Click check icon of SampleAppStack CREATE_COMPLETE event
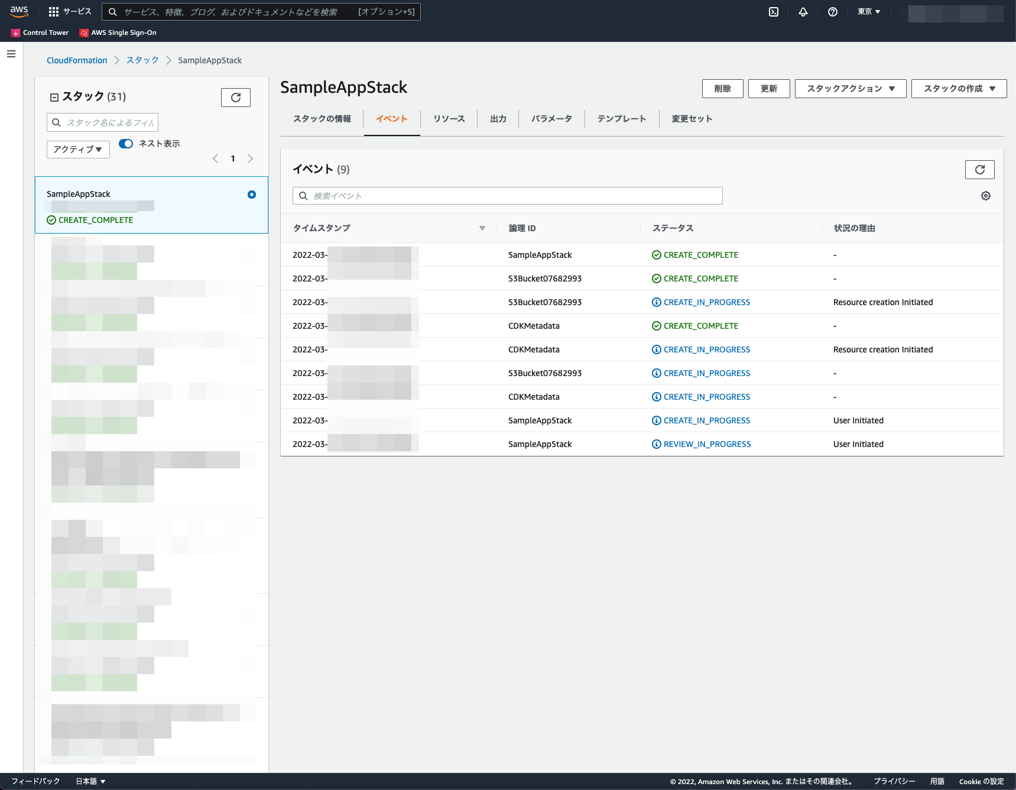Viewport: 1016px width, 790px height. (657, 255)
